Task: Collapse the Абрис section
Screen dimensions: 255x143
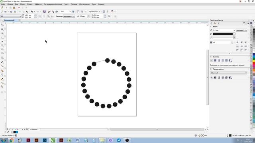Action: click(211, 27)
